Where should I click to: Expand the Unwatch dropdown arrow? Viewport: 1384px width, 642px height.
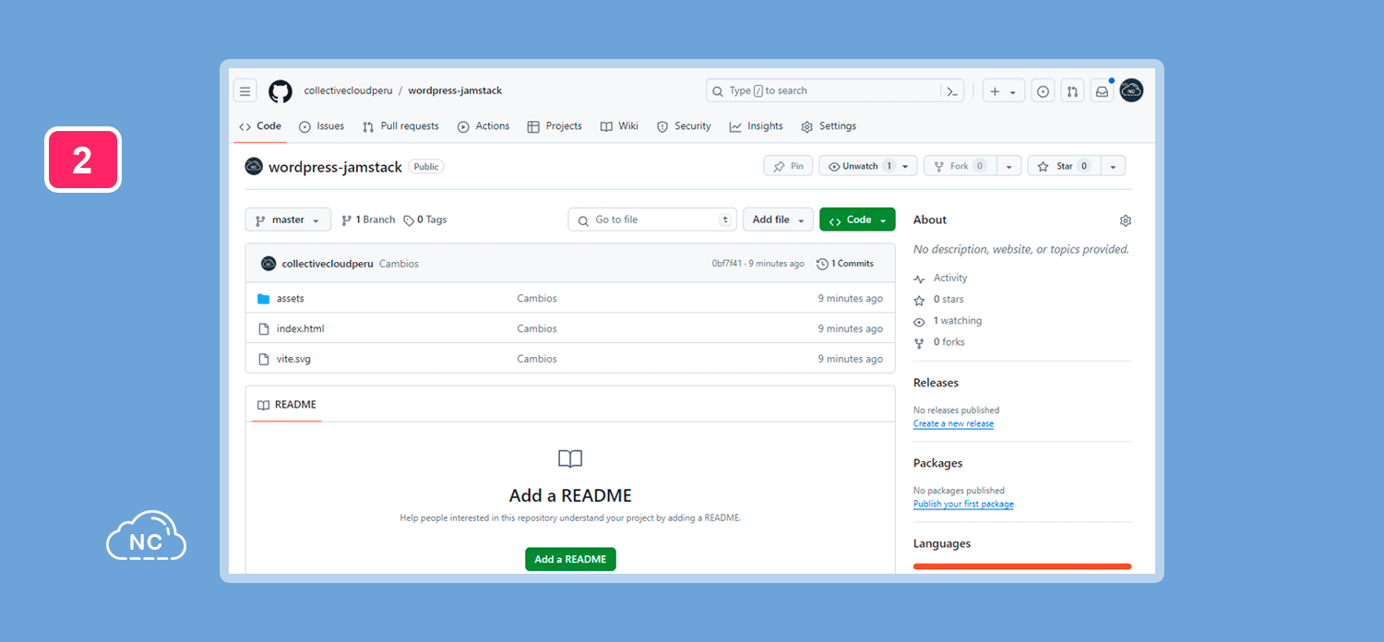(905, 166)
